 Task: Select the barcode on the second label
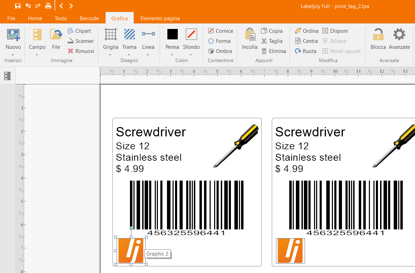[346, 208]
